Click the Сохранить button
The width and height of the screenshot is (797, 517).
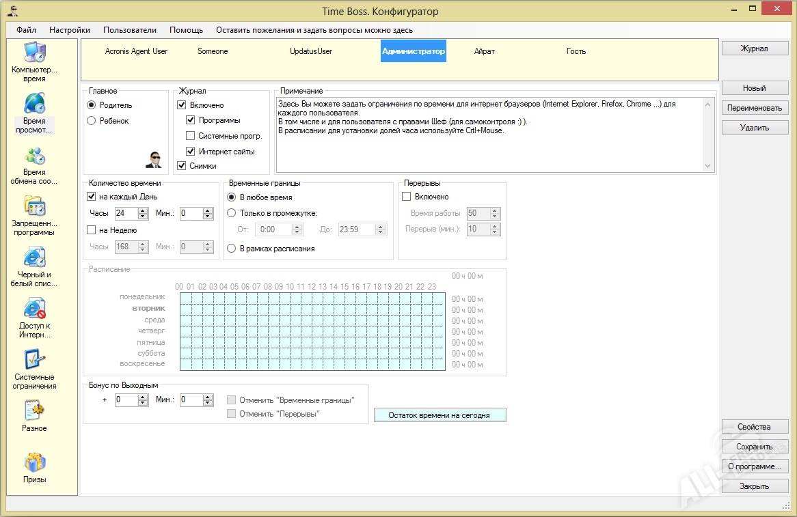pyautogui.click(x=755, y=447)
